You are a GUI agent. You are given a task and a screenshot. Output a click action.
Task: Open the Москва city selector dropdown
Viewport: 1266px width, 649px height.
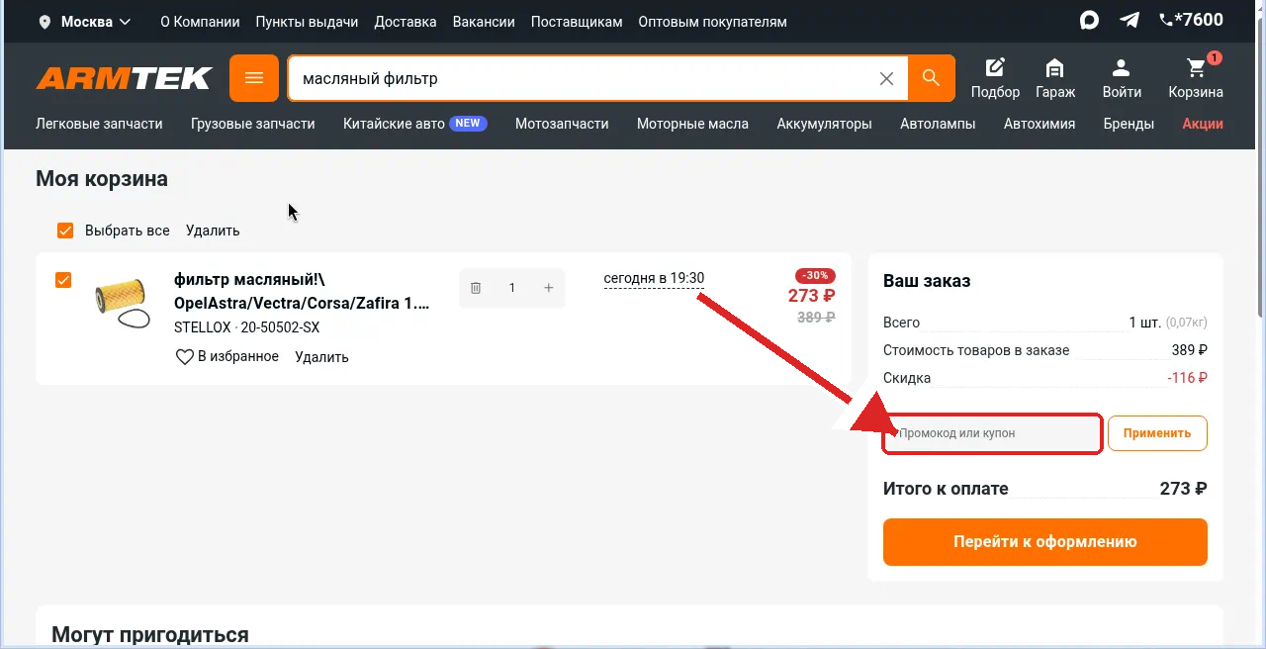tap(84, 22)
